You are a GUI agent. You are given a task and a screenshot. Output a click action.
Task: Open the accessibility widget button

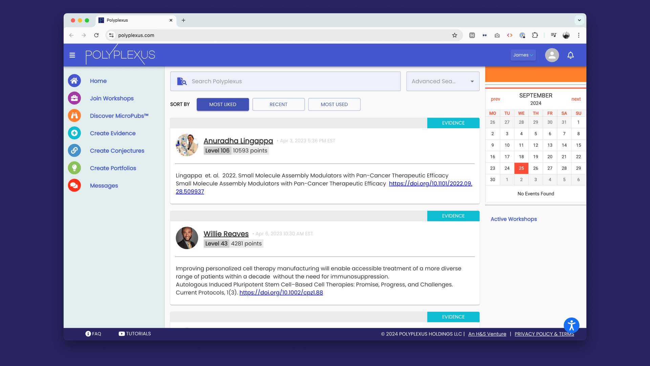pyautogui.click(x=571, y=326)
